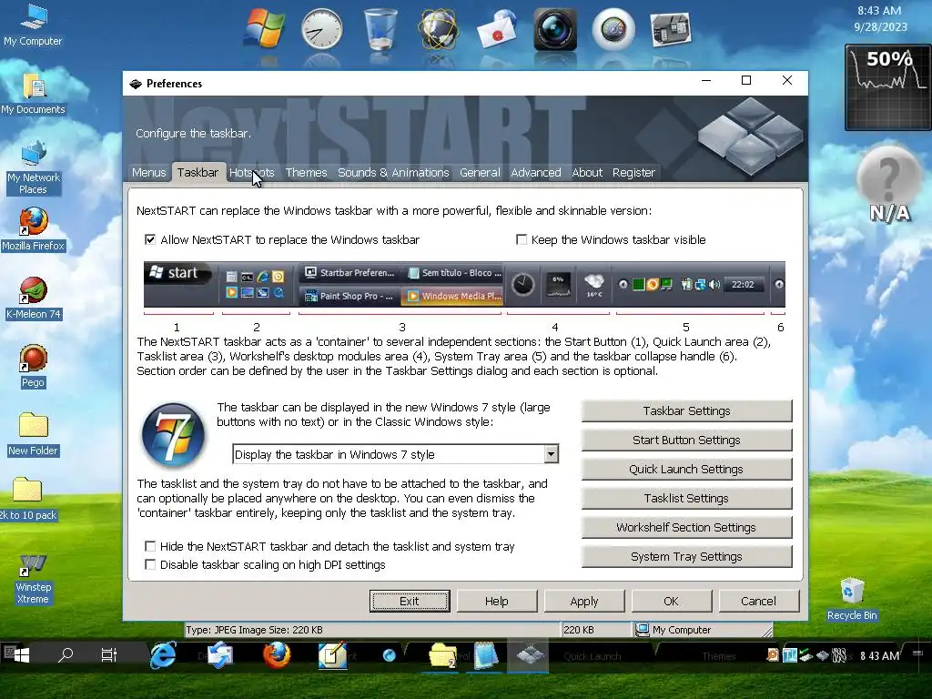Switch to the Hotspots tab
The height and width of the screenshot is (699, 932).
click(x=252, y=172)
